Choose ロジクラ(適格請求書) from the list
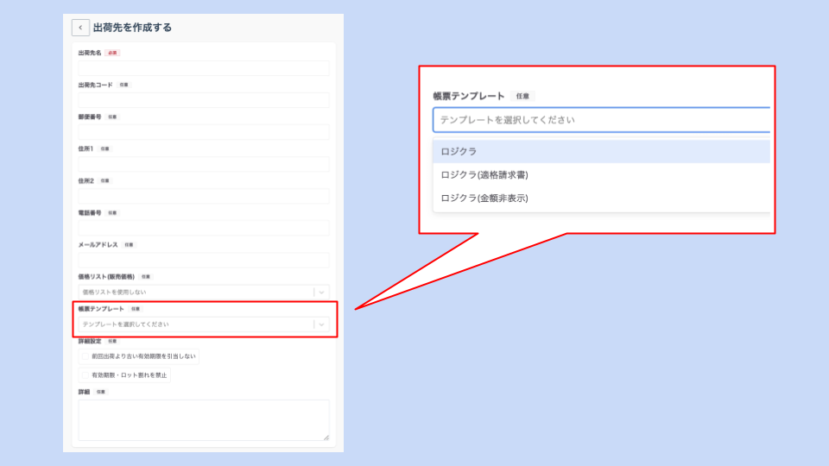The image size is (829, 466). click(x=602, y=175)
